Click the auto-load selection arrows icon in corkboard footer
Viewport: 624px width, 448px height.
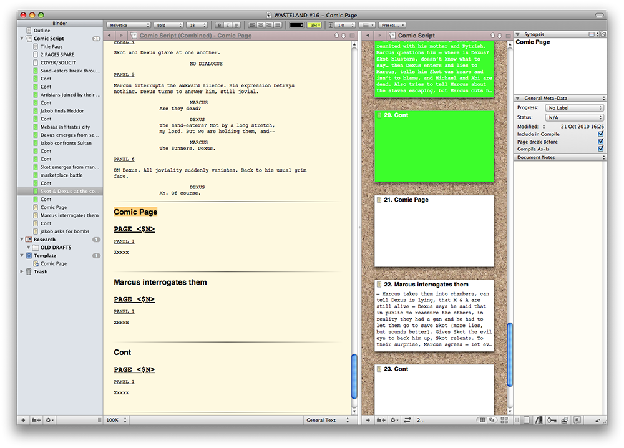point(407,420)
